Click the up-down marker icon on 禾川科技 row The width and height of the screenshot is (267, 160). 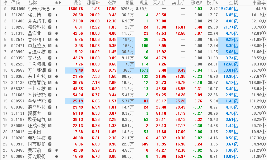[x=56, y=89]
